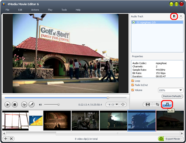Viewport: 186px width, 143px height.
Task: Mute audio with the speaker icon
Action: pyautogui.click(x=41, y=105)
